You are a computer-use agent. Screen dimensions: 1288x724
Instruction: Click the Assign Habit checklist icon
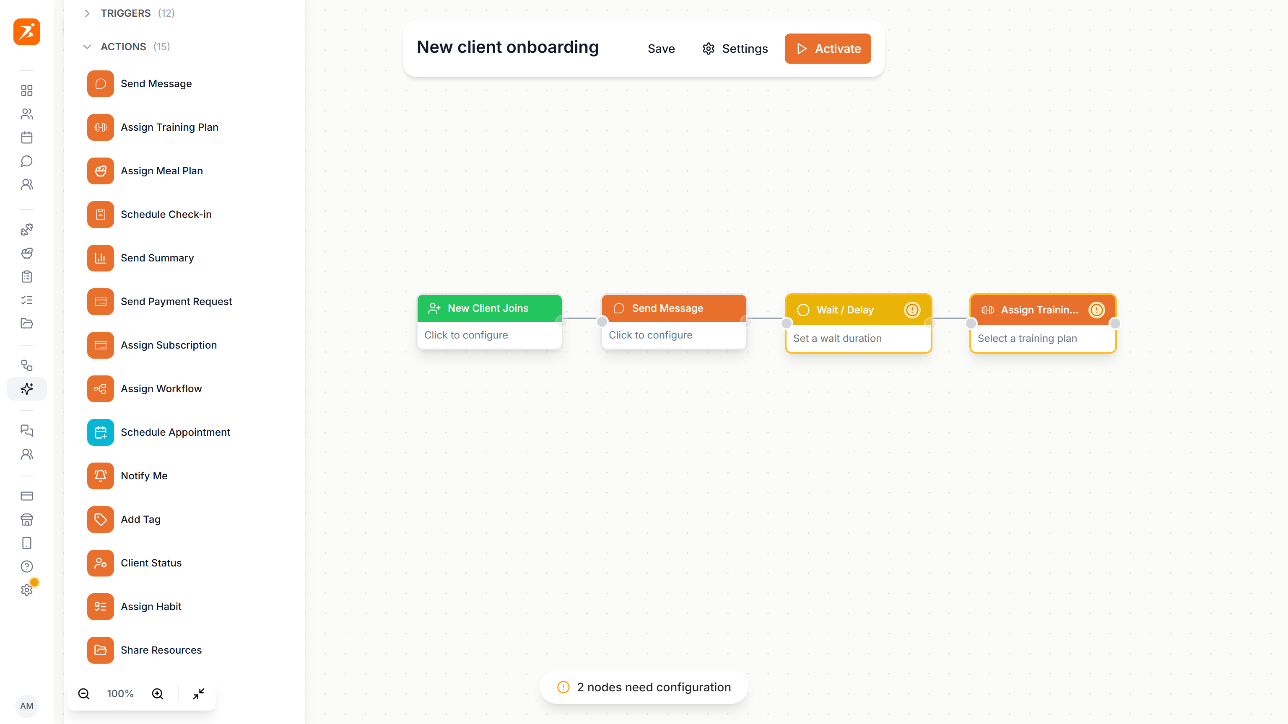101,606
